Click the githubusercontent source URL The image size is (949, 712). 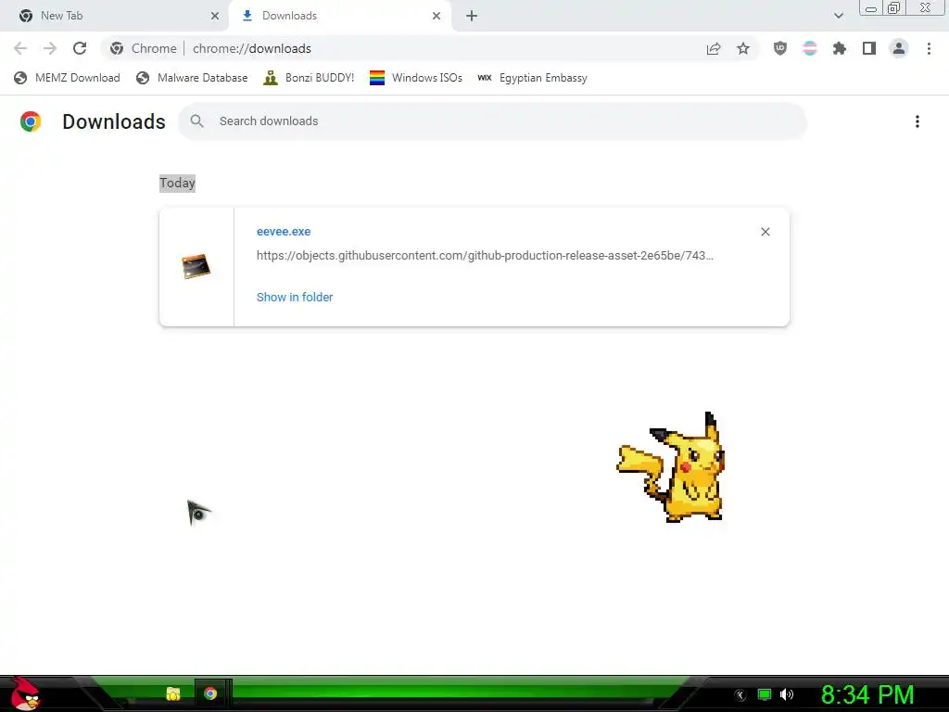point(485,256)
